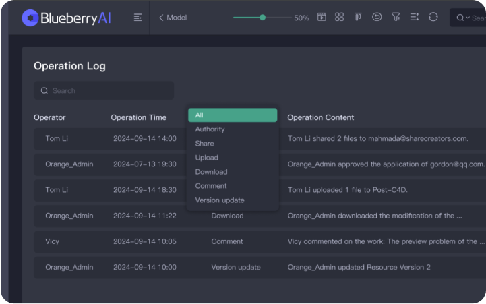
Task: Click the align top toolbar icon
Action: [359, 17]
